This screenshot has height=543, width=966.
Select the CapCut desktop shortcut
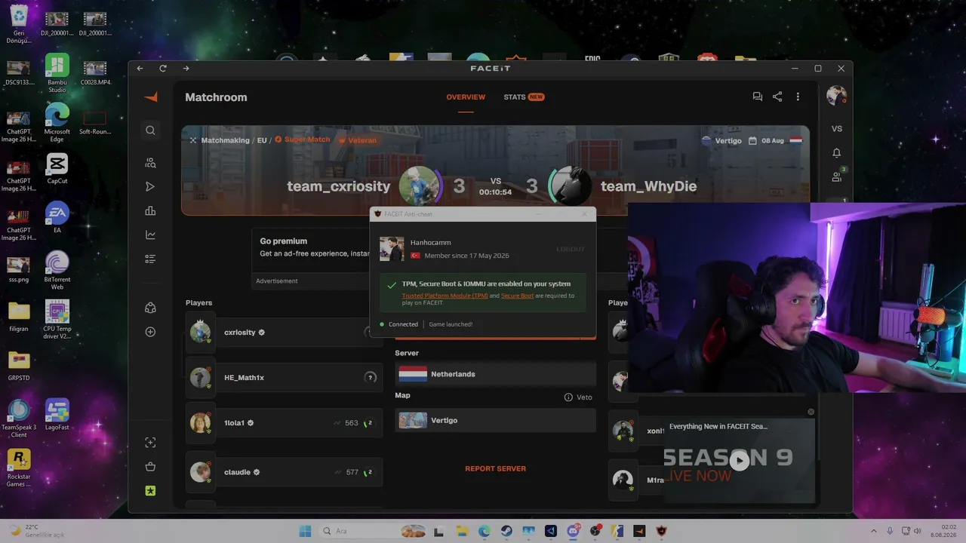tap(57, 169)
